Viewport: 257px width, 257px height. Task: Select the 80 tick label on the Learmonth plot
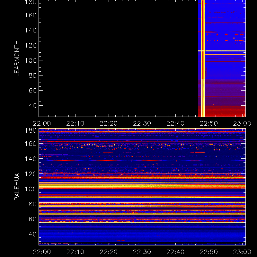click(32, 75)
